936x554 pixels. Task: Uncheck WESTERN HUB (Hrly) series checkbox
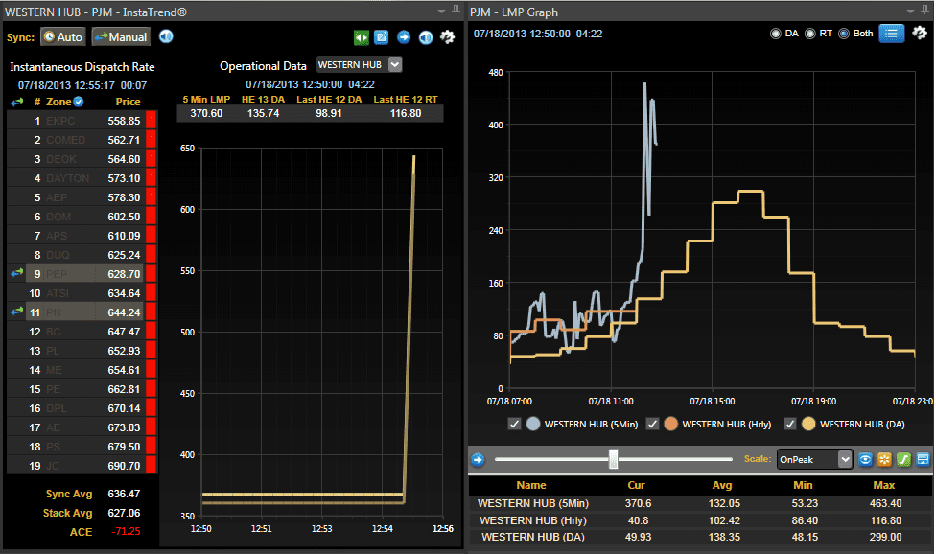click(x=652, y=424)
